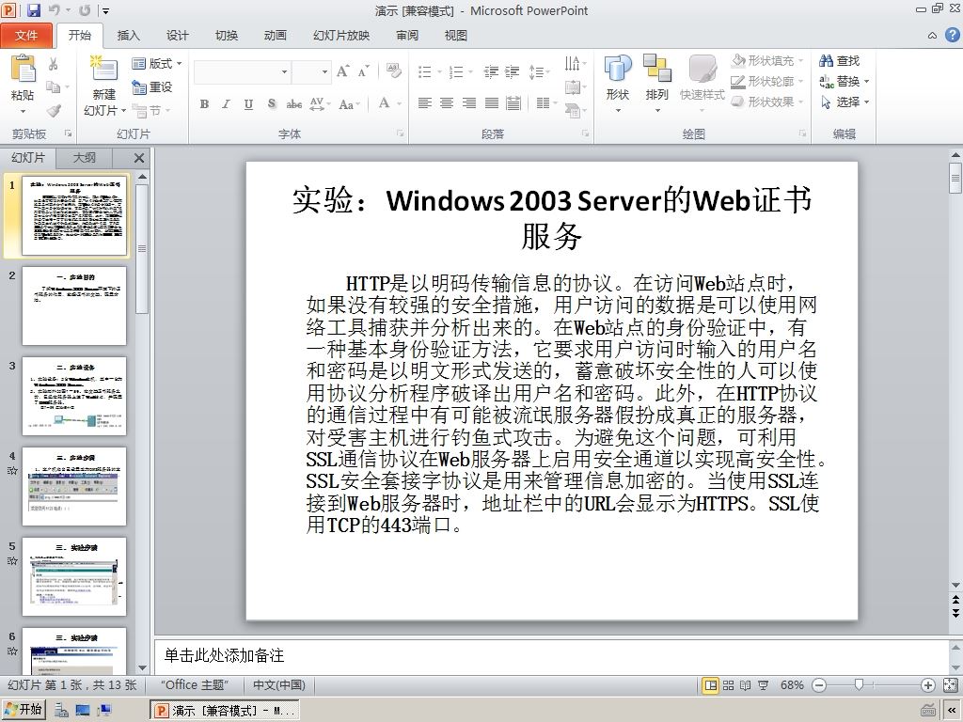963x722 pixels.
Task: Click notes area 单击此处添加备注
Action: [x=224, y=655]
